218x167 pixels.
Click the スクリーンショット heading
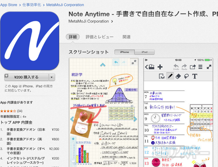(89, 52)
